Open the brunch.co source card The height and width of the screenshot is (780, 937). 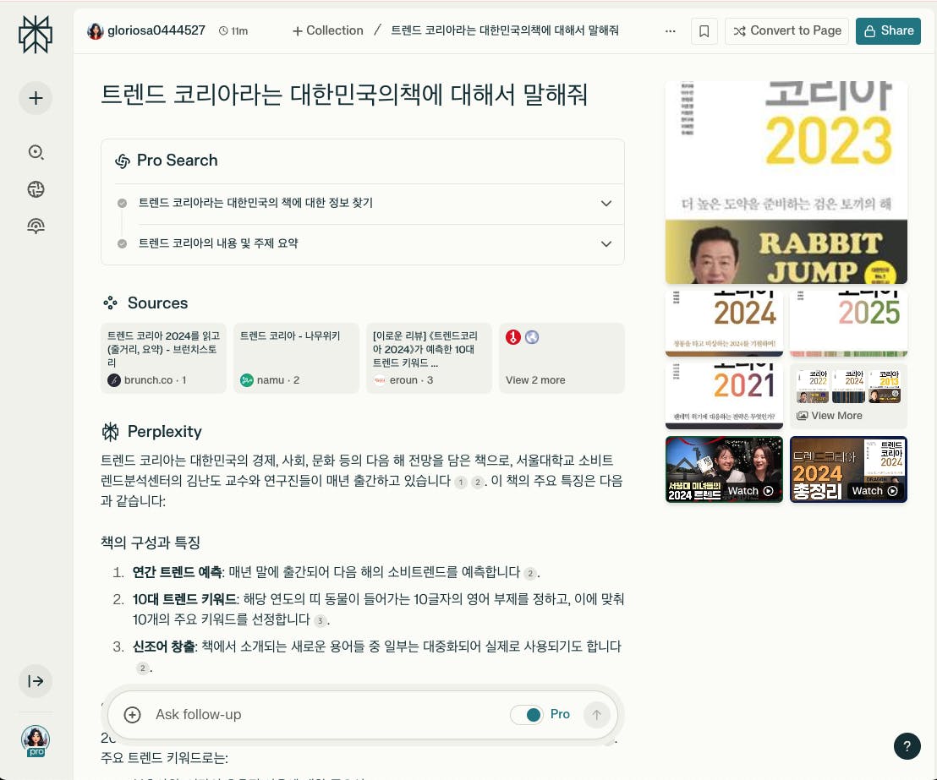pos(164,357)
